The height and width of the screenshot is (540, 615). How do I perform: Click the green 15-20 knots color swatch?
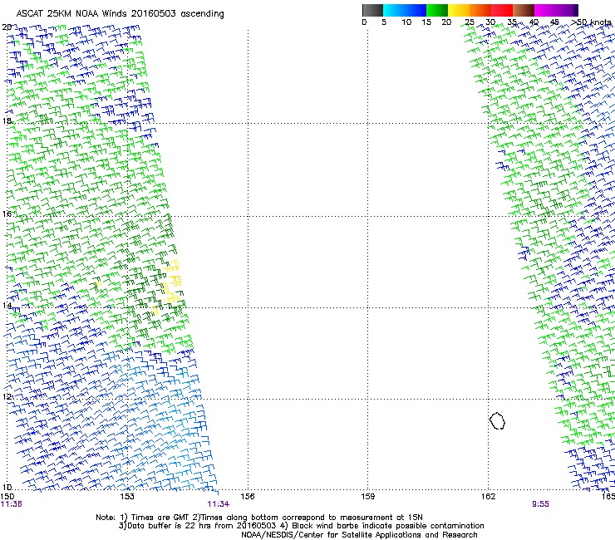(x=437, y=10)
